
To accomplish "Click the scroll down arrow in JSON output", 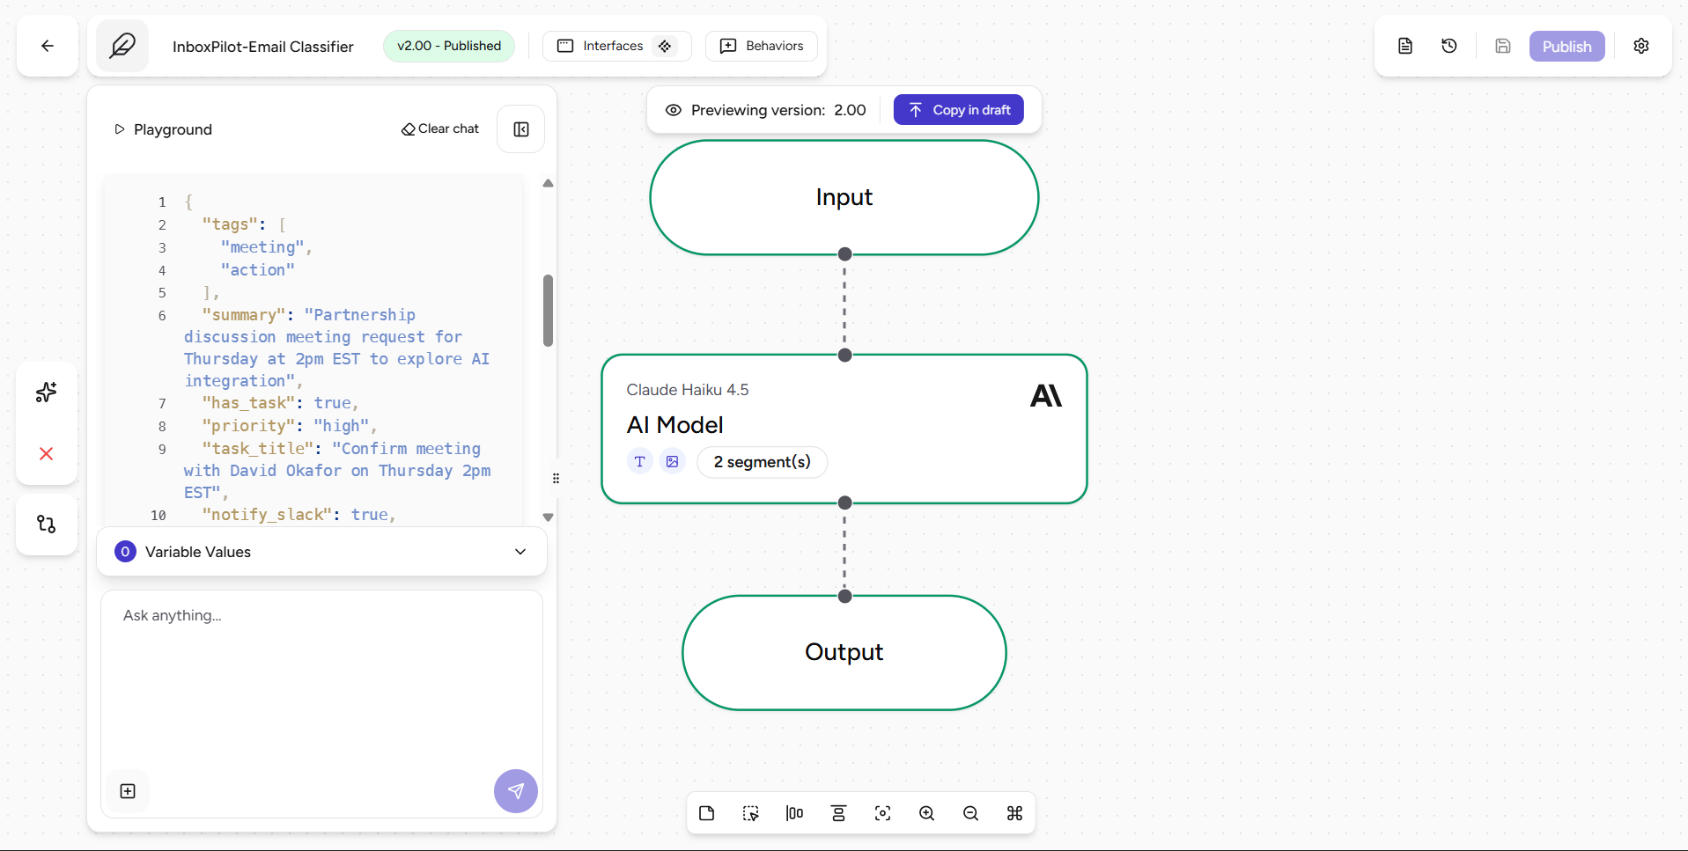I will [548, 517].
